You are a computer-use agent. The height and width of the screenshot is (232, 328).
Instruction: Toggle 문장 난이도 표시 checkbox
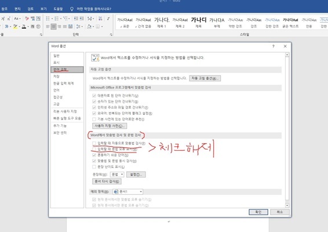[x=94, y=166]
